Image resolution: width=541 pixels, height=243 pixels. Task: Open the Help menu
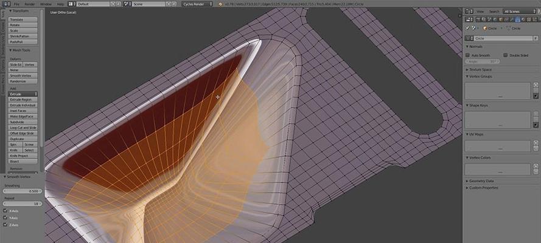coord(60,4)
